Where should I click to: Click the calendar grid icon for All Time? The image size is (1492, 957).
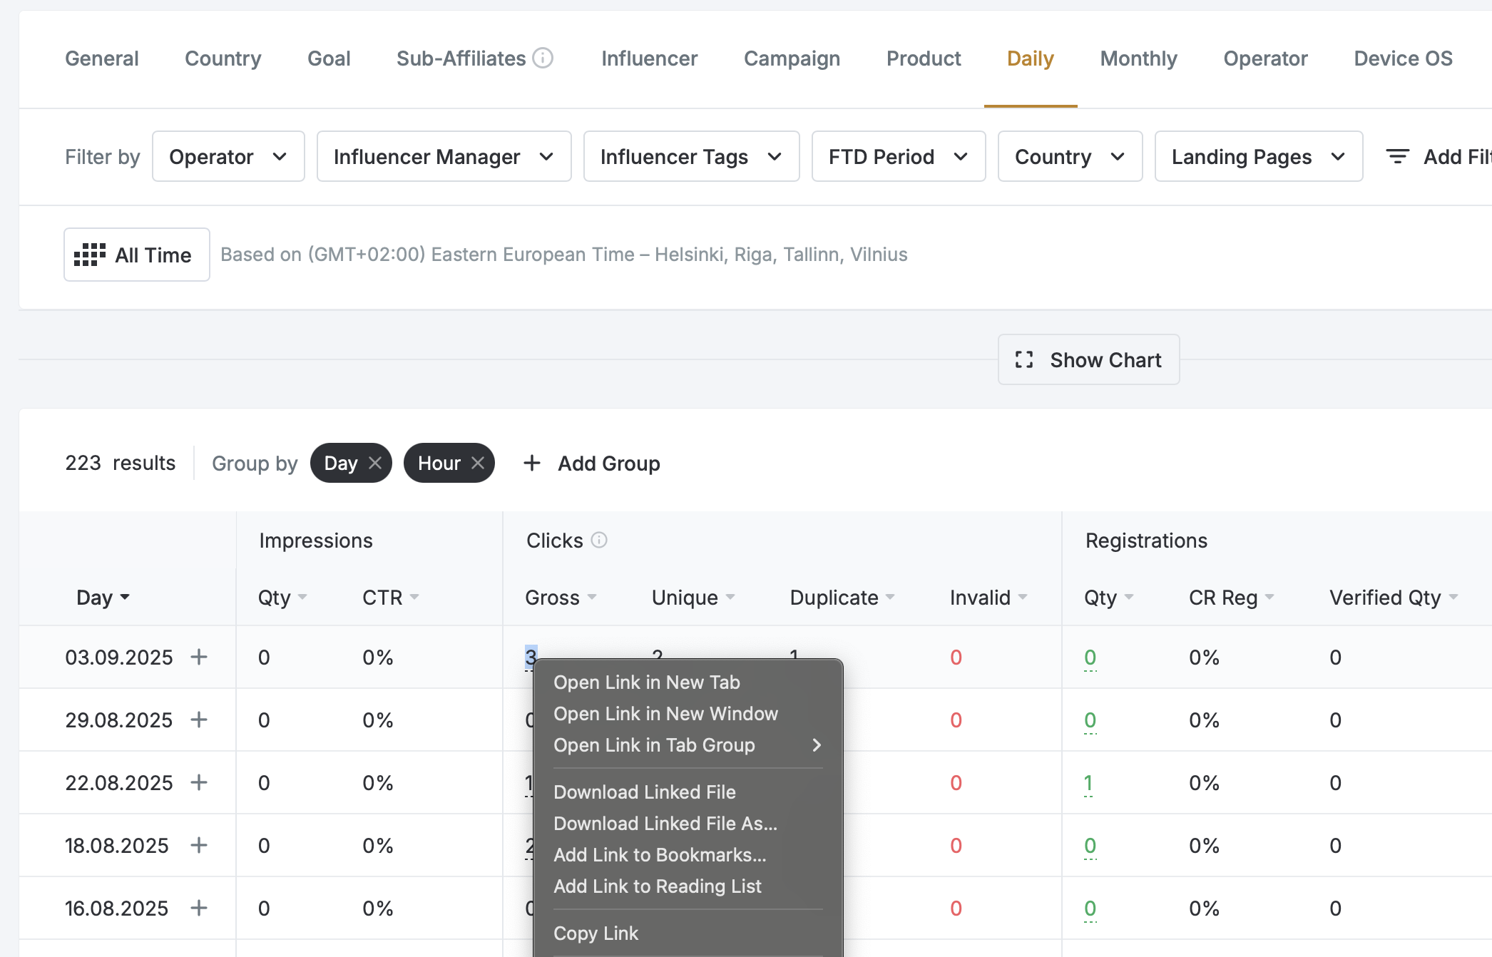click(x=90, y=255)
